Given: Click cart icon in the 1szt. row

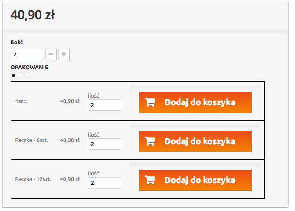Looking at the screenshot, I should (150, 102).
